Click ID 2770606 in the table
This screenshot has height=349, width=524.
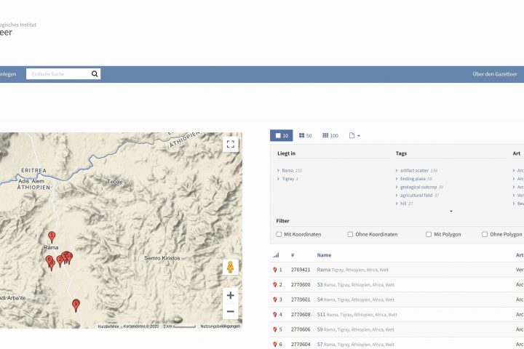click(301, 329)
